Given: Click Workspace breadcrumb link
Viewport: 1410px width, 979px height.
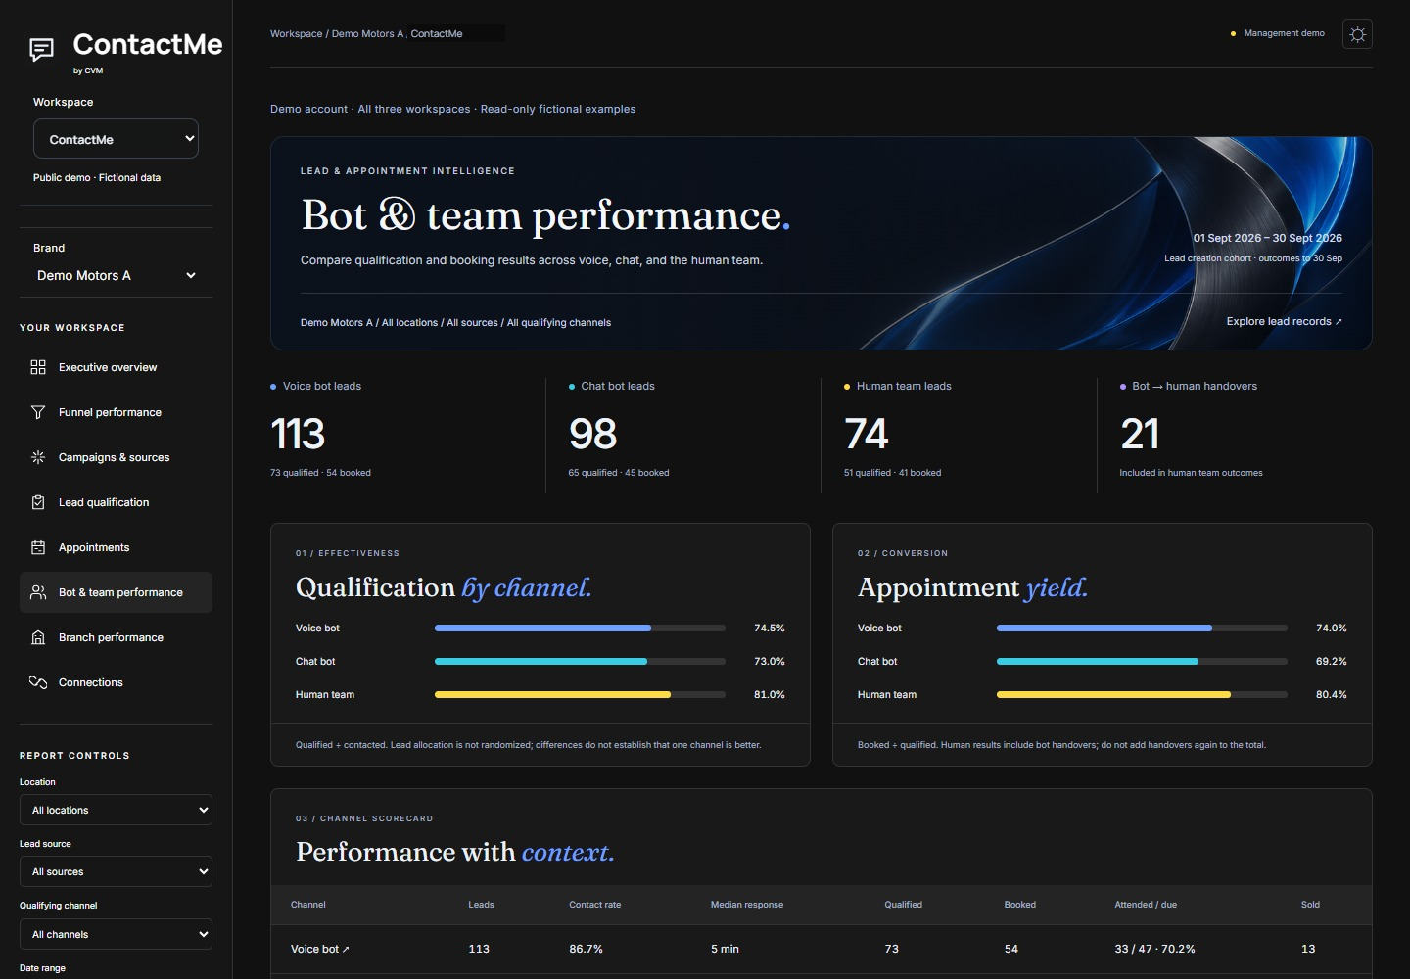Looking at the screenshot, I should [296, 33].
